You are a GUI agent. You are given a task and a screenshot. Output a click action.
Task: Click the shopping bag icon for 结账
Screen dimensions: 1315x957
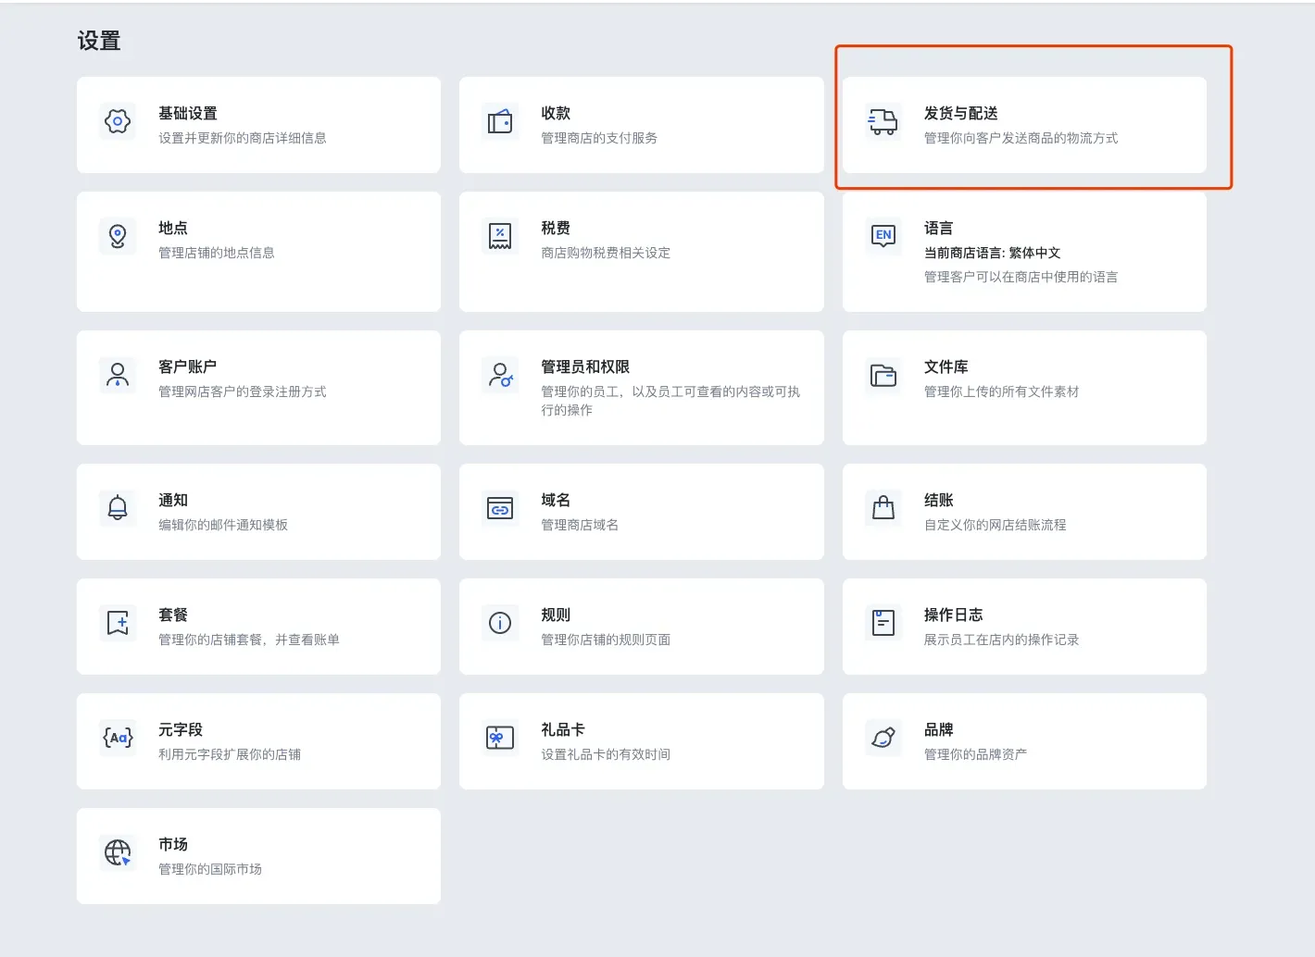click(883, 508)
